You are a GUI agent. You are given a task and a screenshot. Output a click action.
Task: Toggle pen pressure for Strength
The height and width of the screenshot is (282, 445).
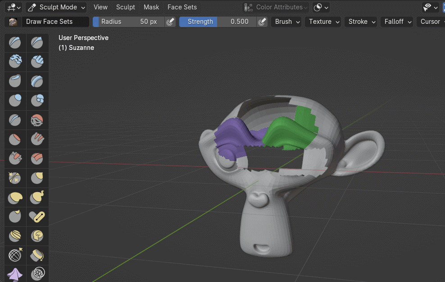click(x=262, y=22)
